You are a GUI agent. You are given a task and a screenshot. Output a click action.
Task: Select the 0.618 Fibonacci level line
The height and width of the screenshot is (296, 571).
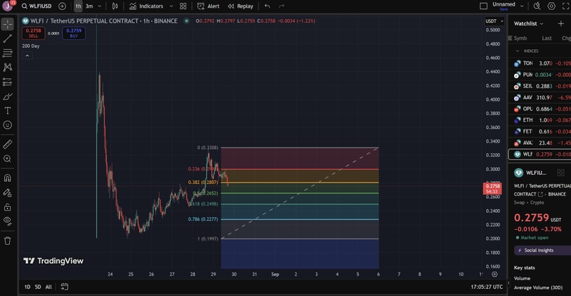(300, 204)
